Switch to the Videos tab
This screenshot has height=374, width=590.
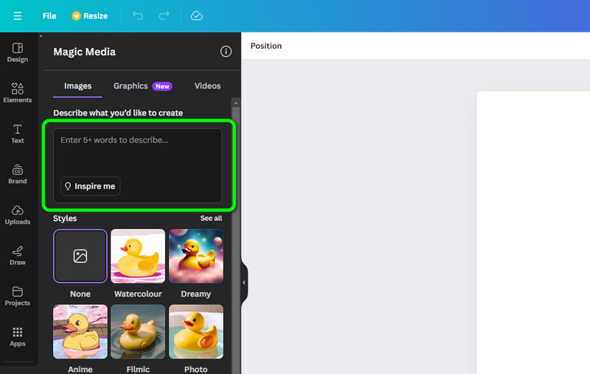tap(207, 86)
